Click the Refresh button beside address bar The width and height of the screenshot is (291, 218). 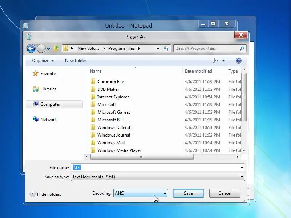166,48
